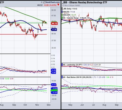
Task: Click the 0.27 red value in Leadership legend
Action: click(x=91, y=65)
